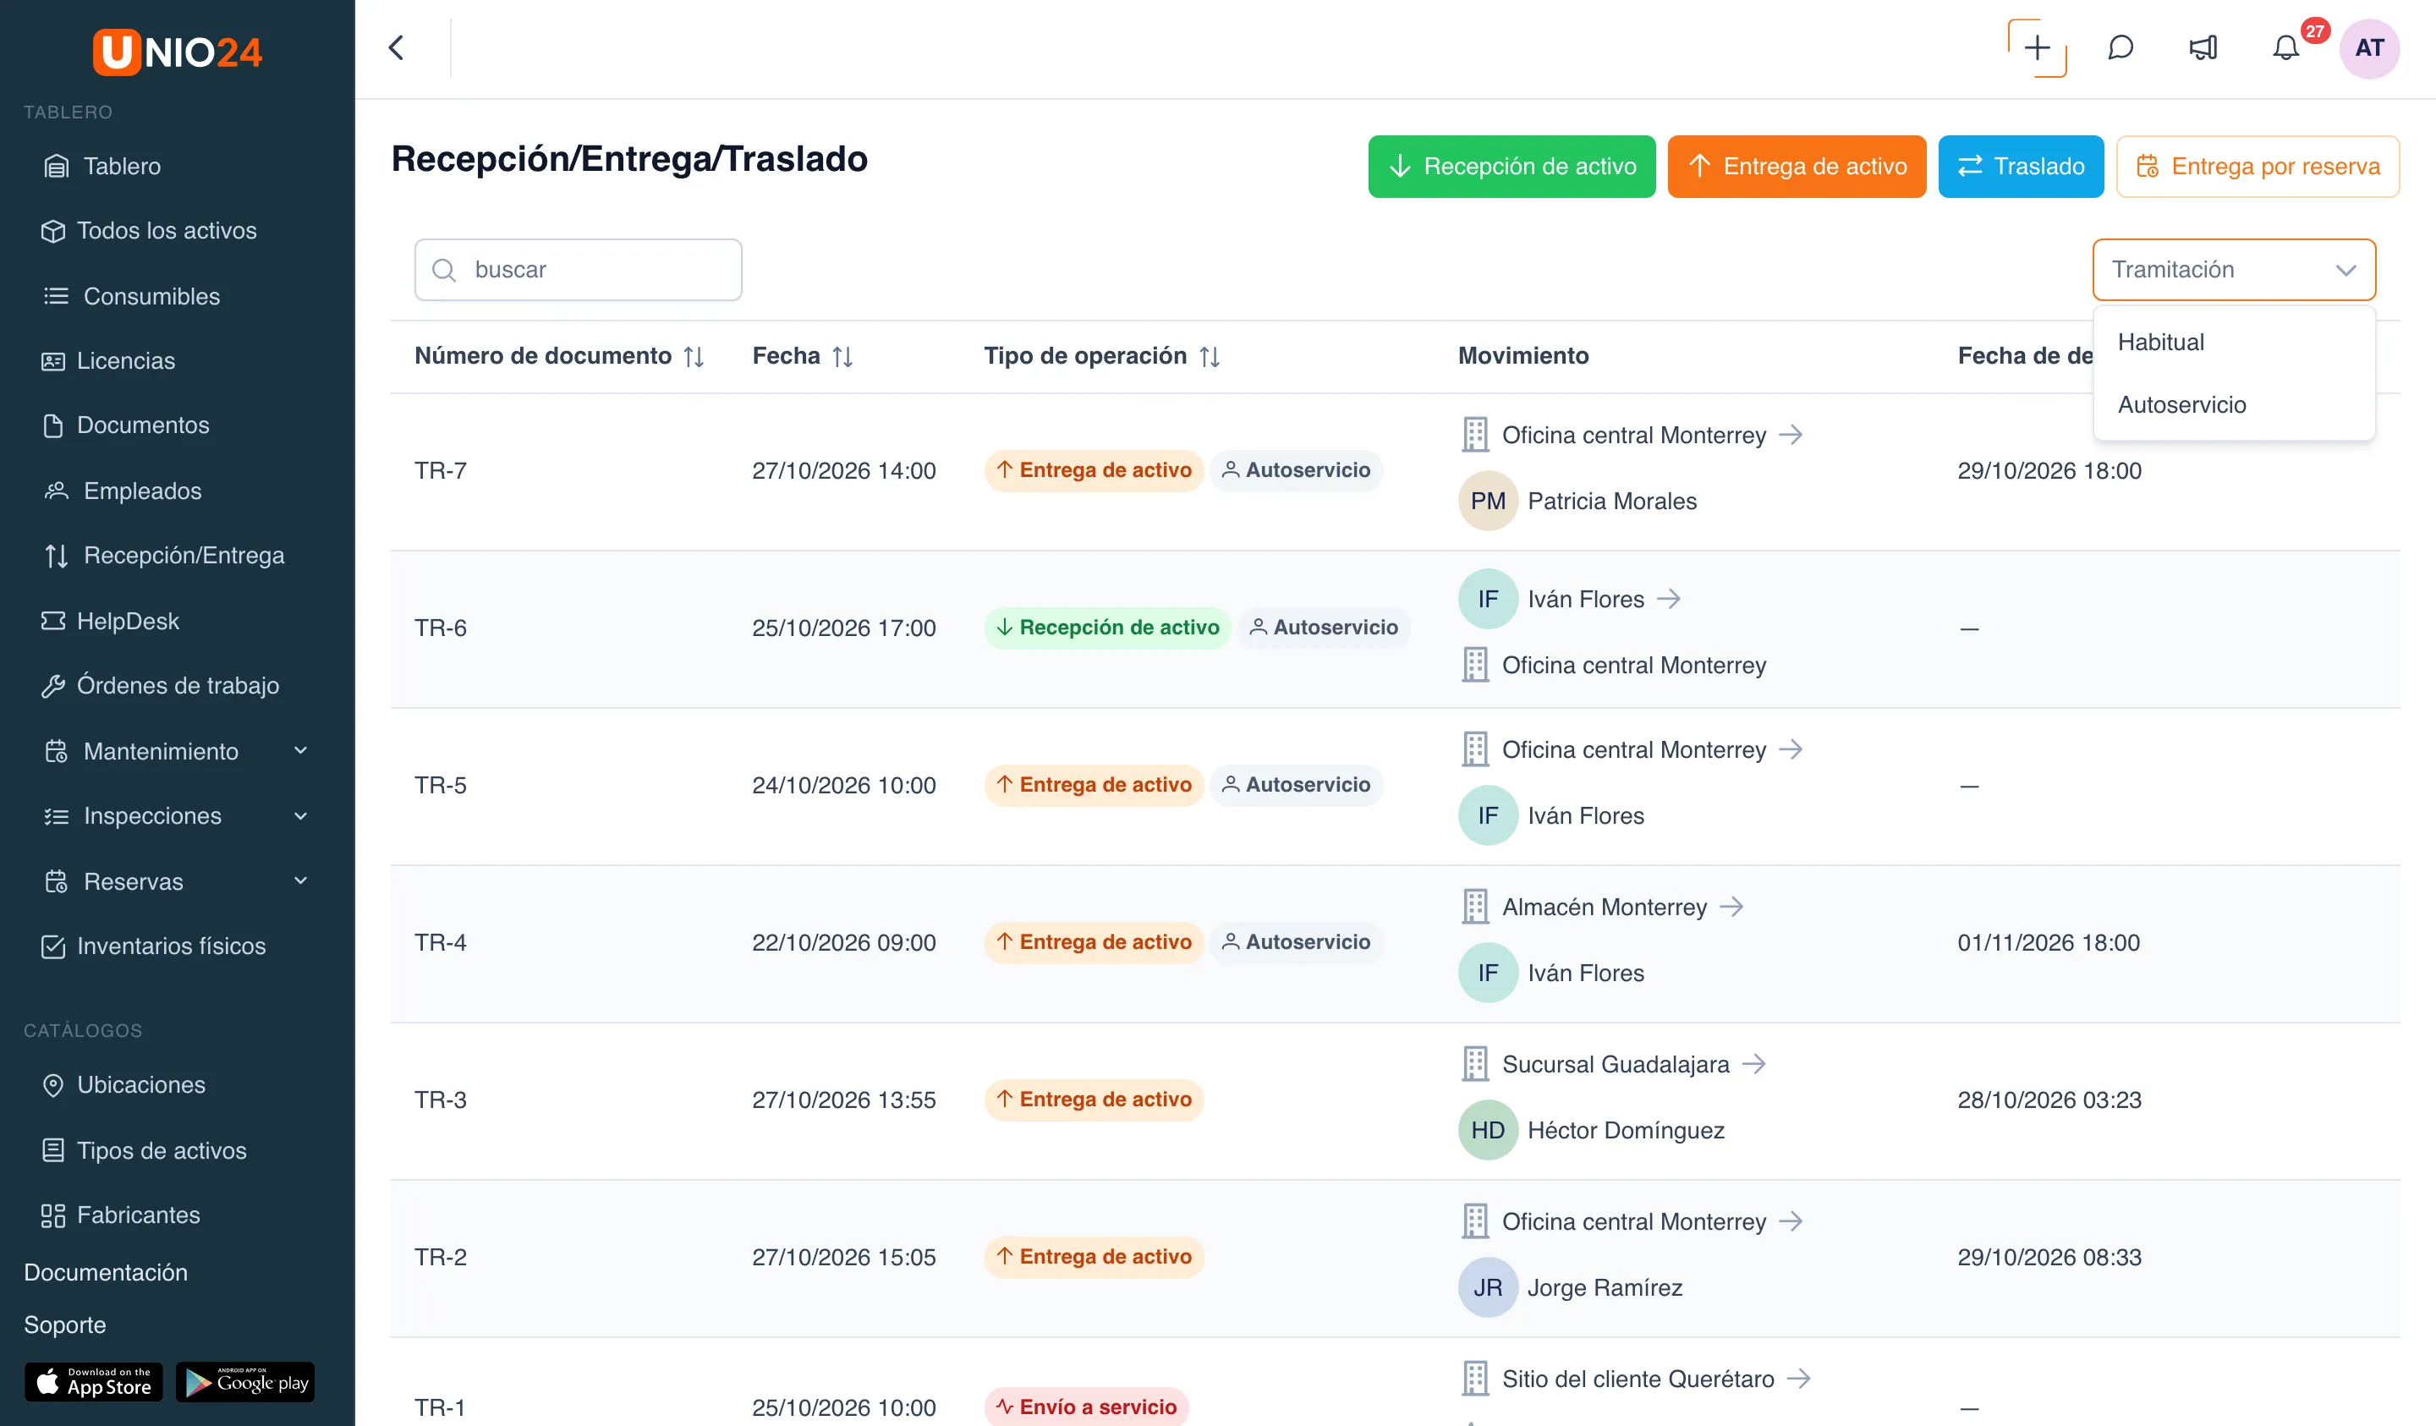This screenshot has height=1426, width=2436.
Task: Expand the Inspecciones sidebar submenu
Action: point(300,816)
